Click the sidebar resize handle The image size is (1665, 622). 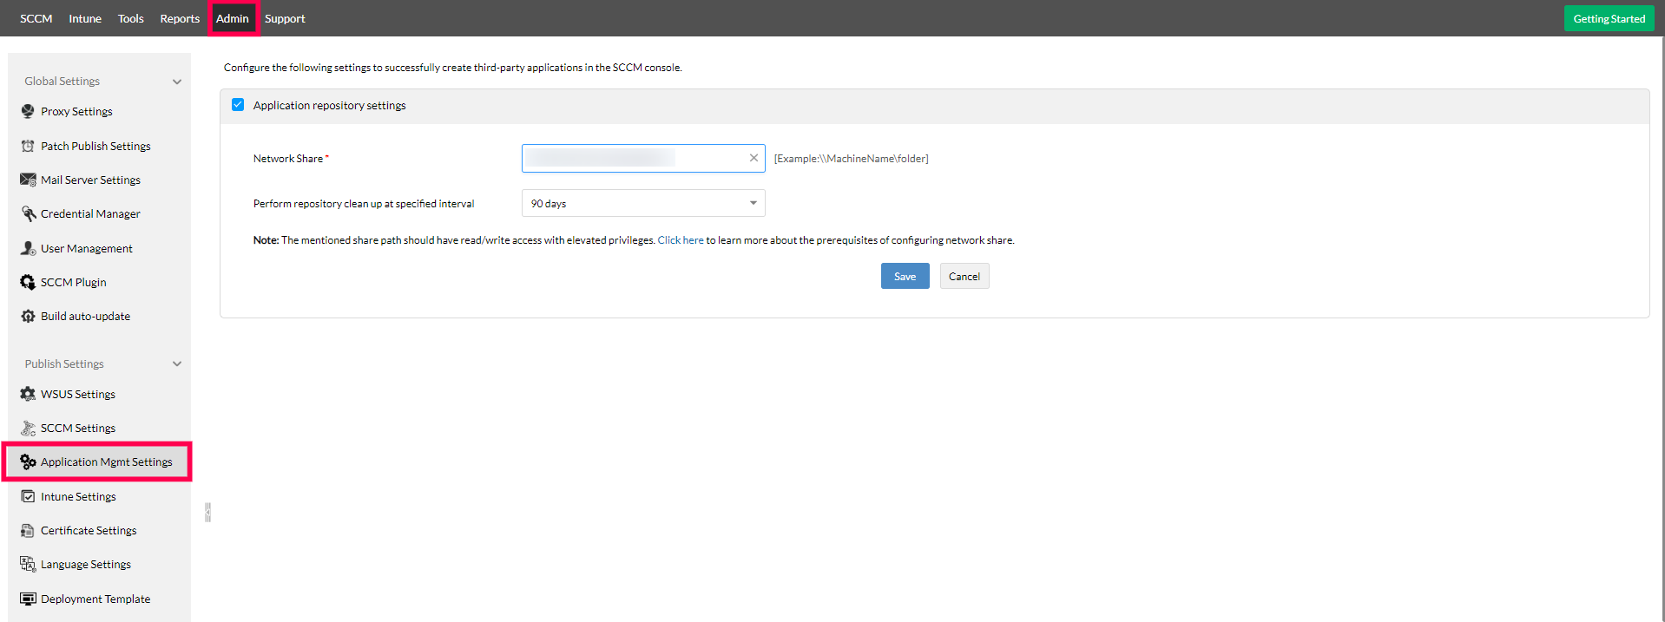click(208, 512)
